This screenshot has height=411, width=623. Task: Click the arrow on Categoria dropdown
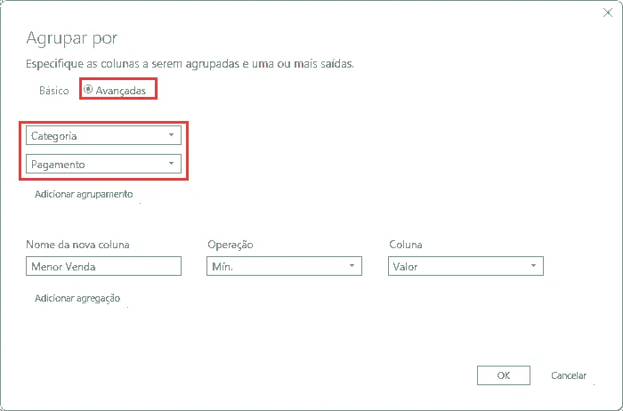[171, 135]
